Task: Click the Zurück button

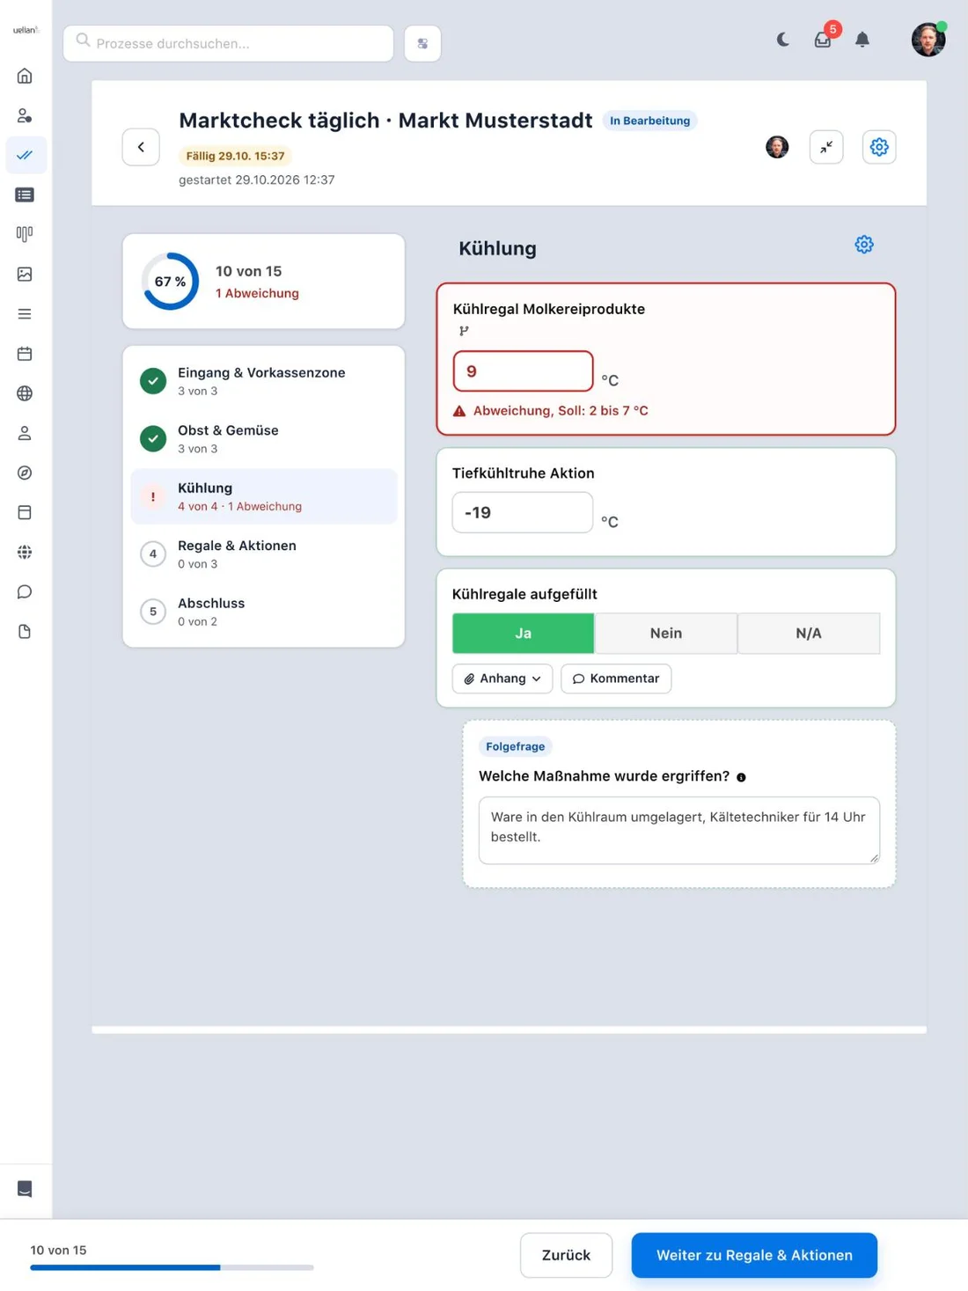Action: 566,1255
